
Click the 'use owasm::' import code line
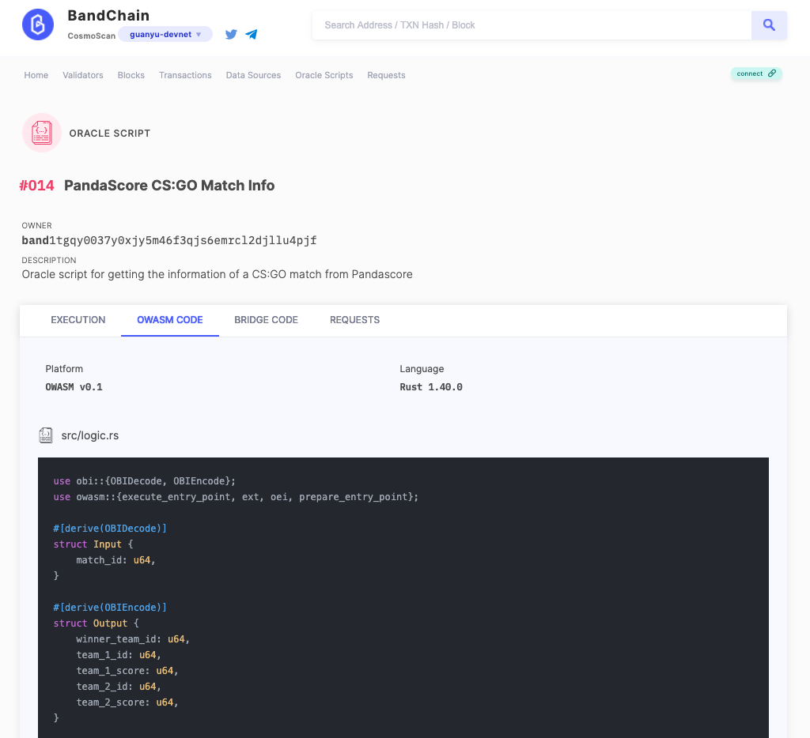coord(236,497)
